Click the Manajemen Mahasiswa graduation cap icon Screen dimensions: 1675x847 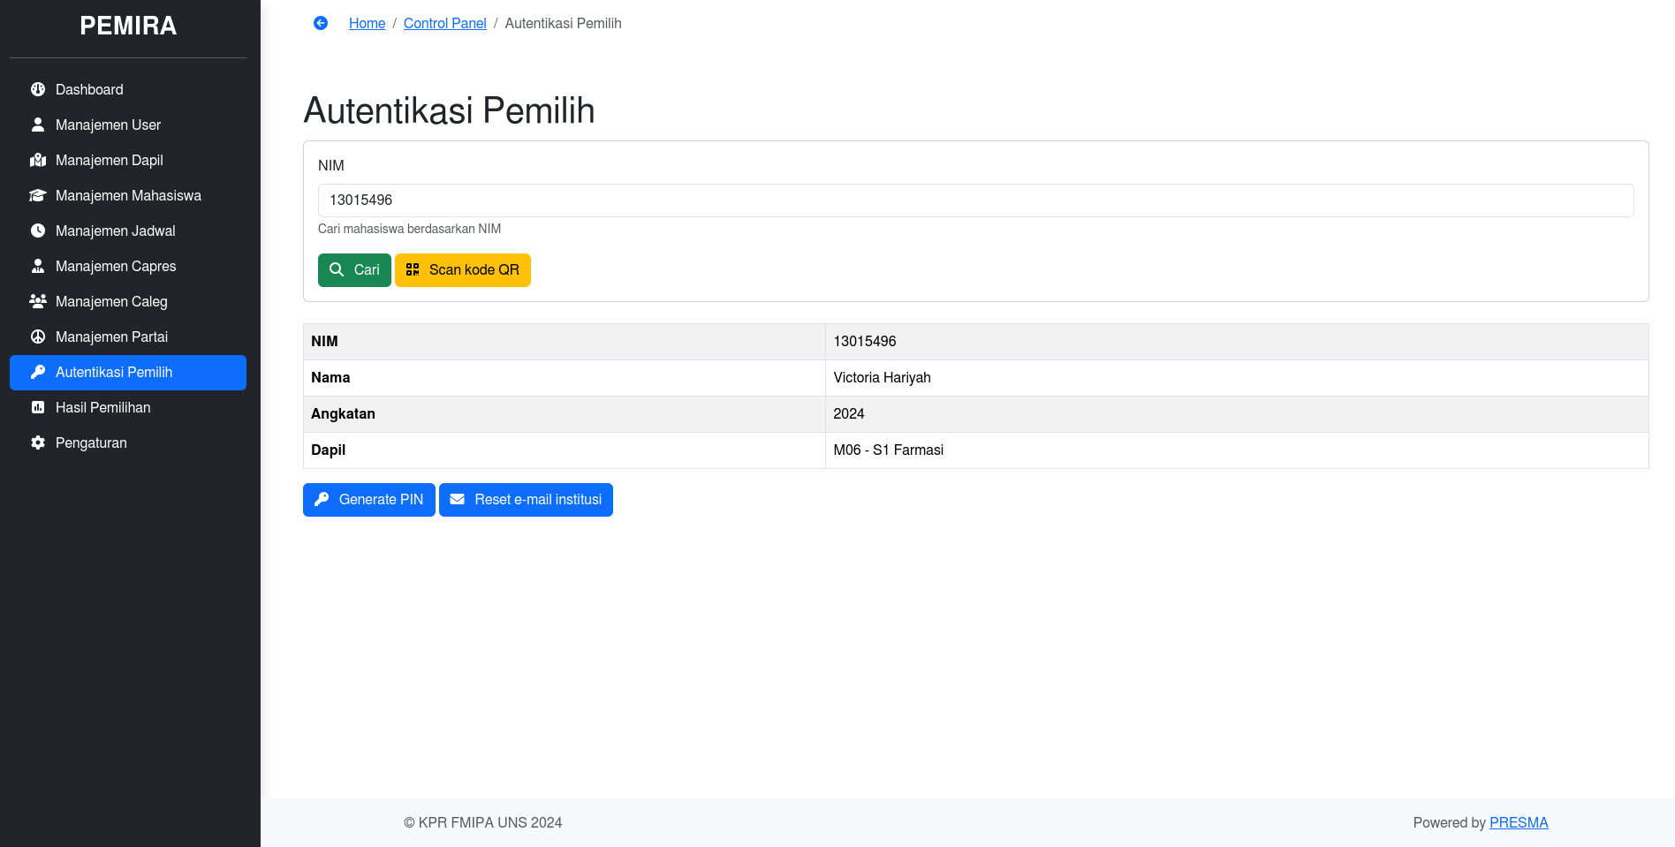click(38, 195)
